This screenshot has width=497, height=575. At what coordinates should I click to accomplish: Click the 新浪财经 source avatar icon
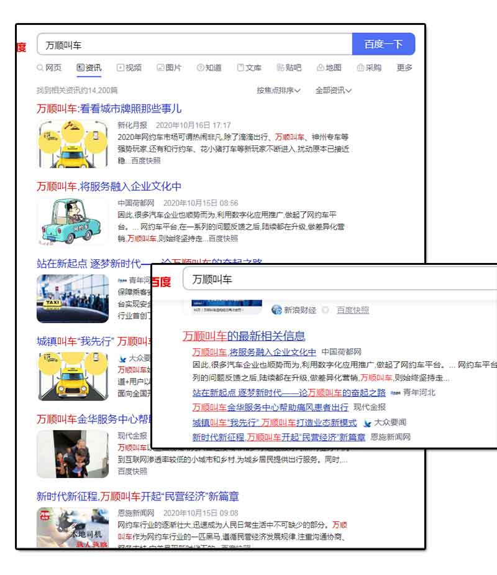click(x=278, y=308)
